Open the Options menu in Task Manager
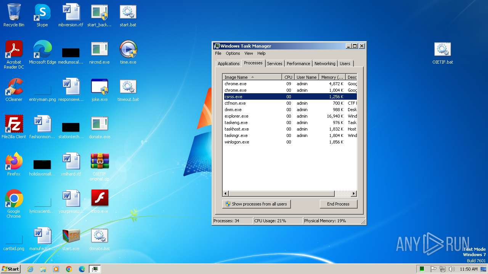Viewport: 488px width, 274px height. (x=233, y=53)
